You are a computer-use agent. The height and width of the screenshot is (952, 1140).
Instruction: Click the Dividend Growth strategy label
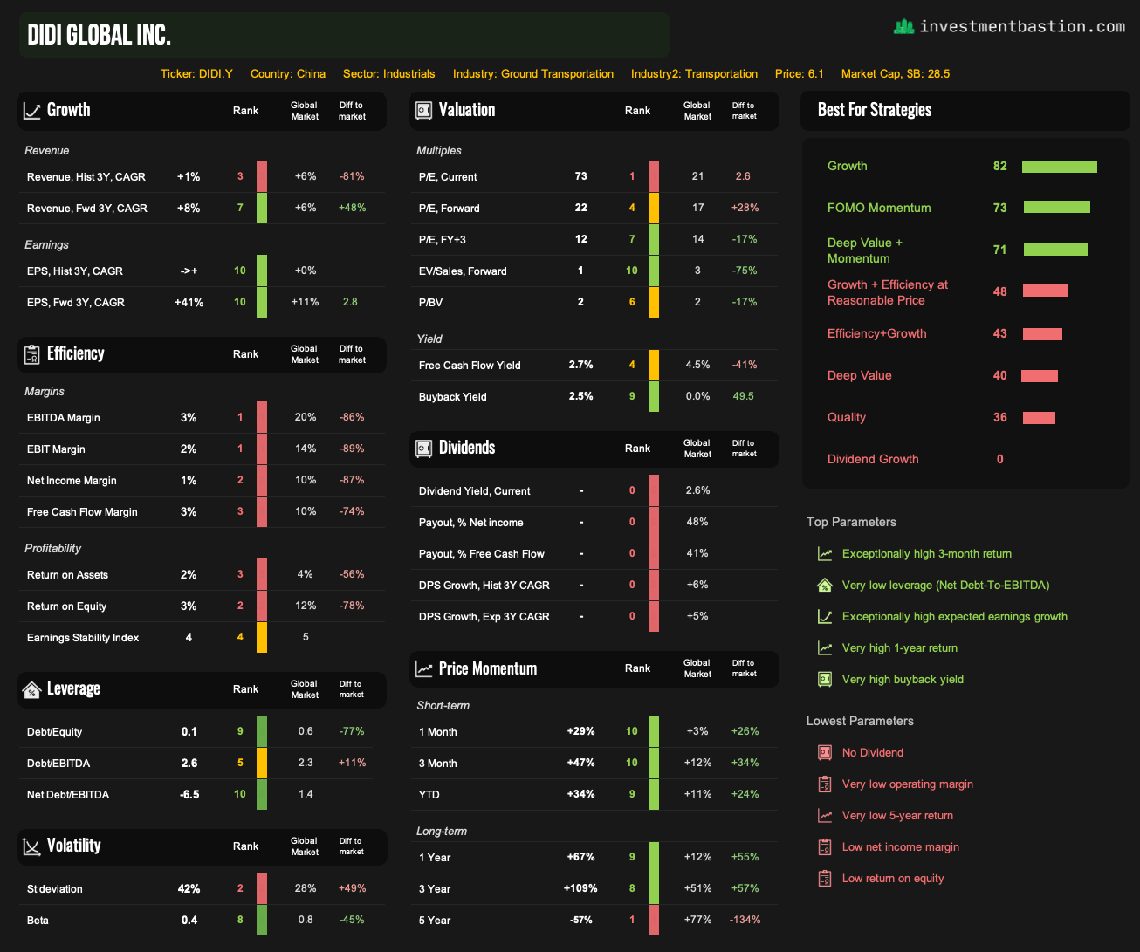click(x=873, y=459)
